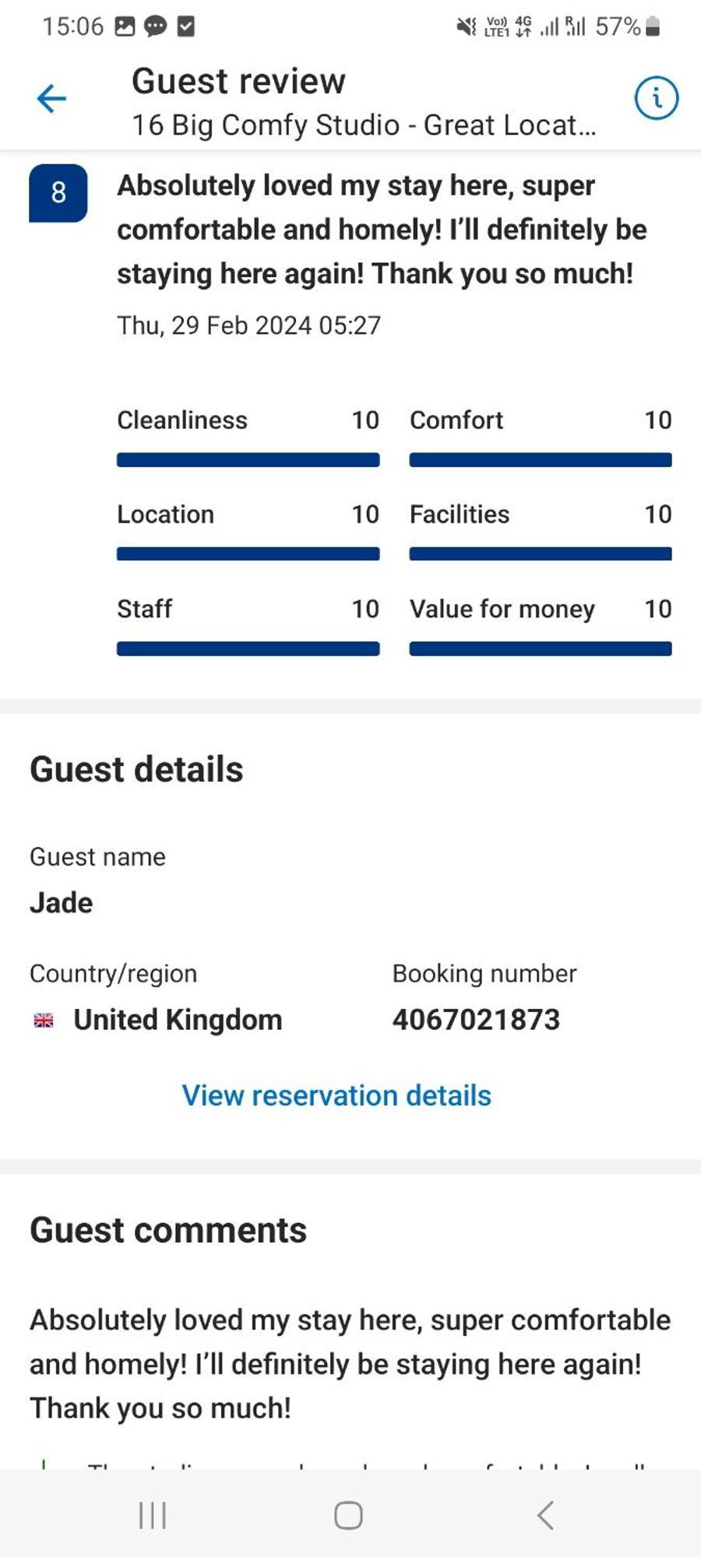Open the info icon in header
Screen dimensions: 701x1557
[656, 98]
